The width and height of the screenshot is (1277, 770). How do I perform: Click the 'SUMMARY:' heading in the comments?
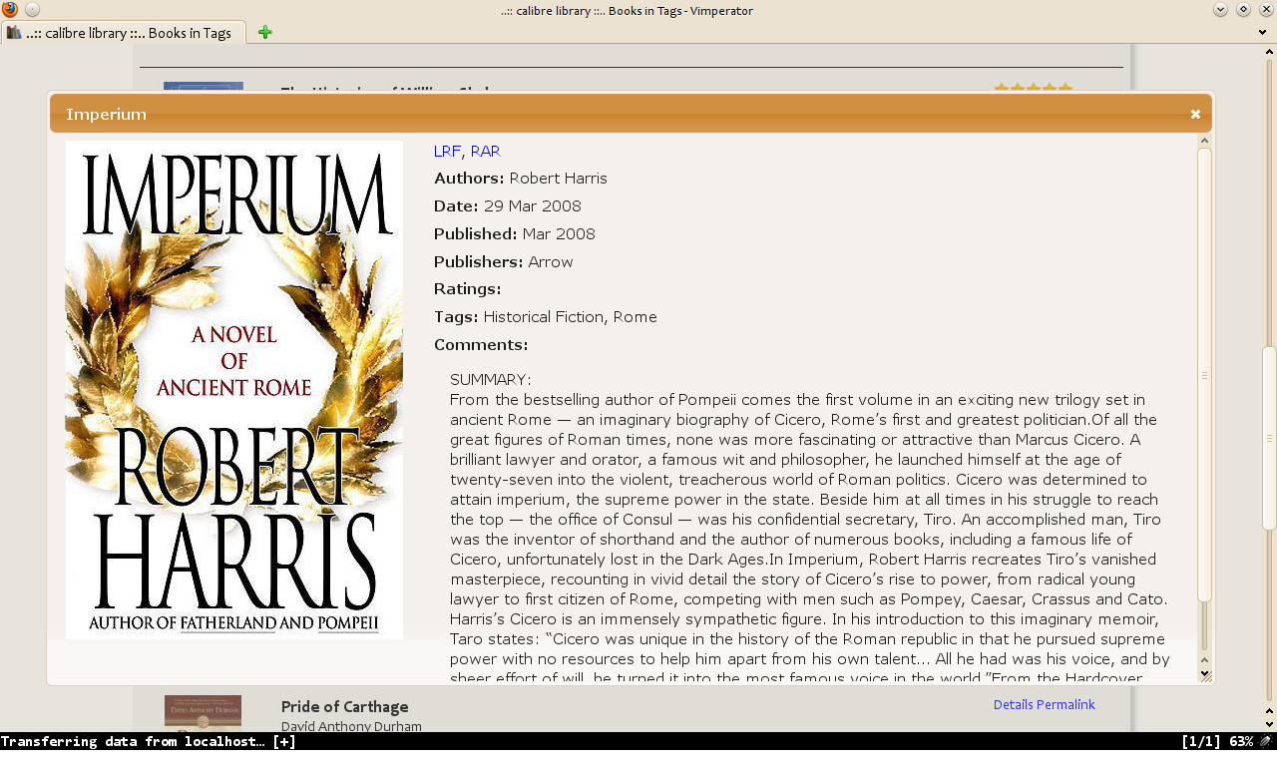click(491, 380)
